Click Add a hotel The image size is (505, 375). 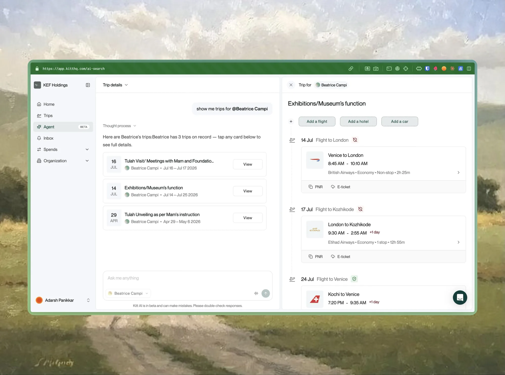coord(358,121)
